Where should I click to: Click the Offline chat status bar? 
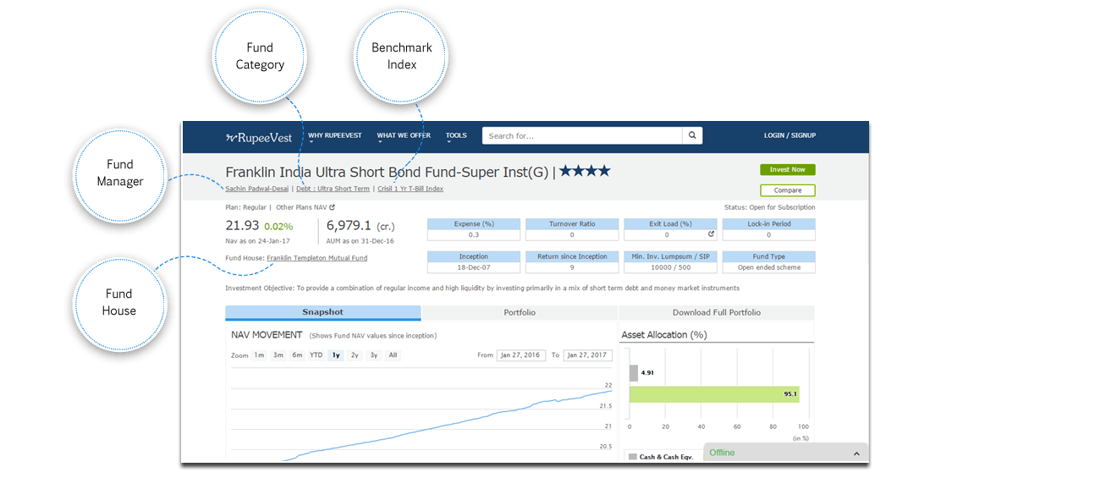786,453
